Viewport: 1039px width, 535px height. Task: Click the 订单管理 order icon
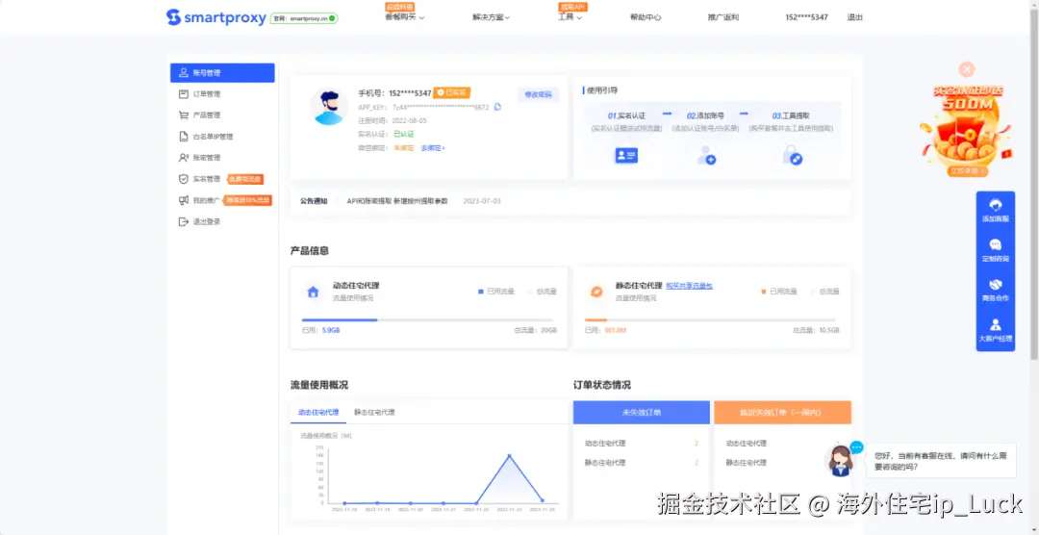[184, 94]
